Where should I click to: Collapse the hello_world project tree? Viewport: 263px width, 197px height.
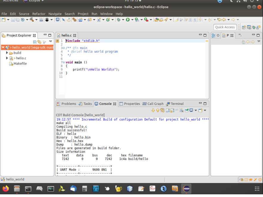coord(3,48)
